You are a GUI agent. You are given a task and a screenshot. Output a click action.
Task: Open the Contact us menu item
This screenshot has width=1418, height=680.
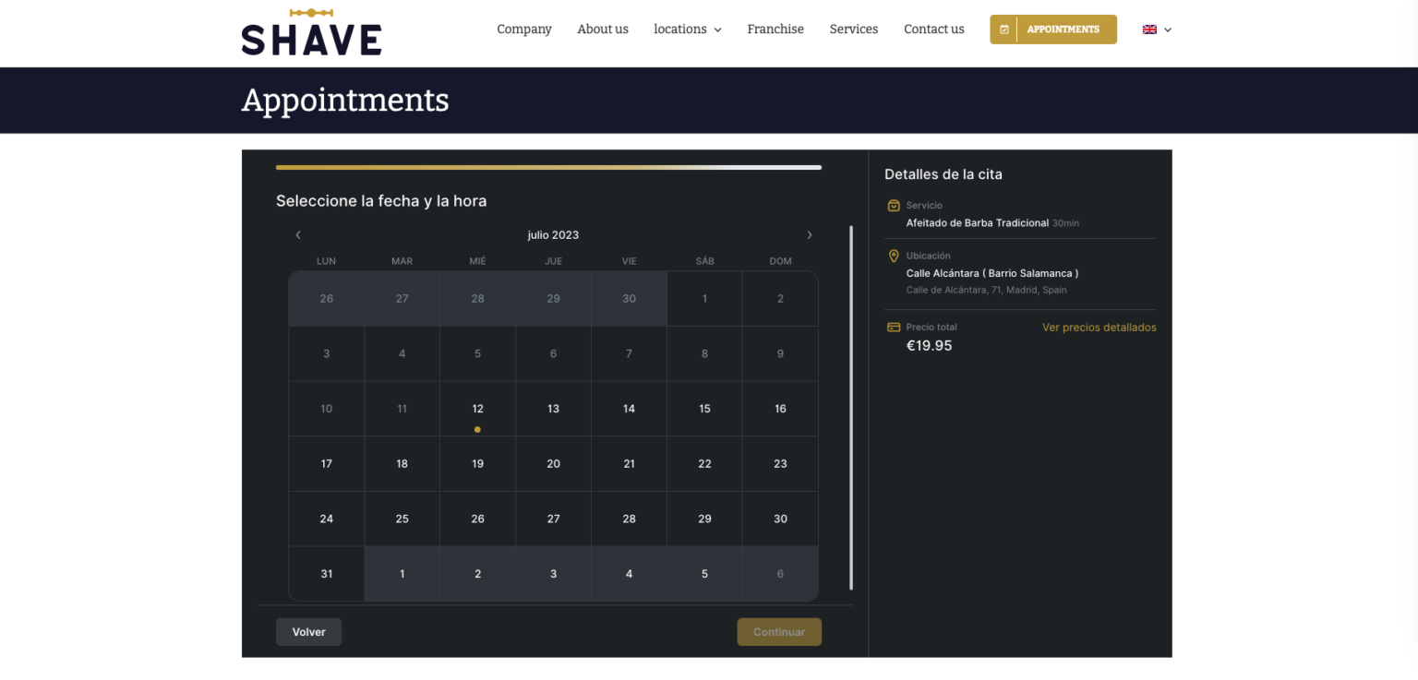point(933,29)
